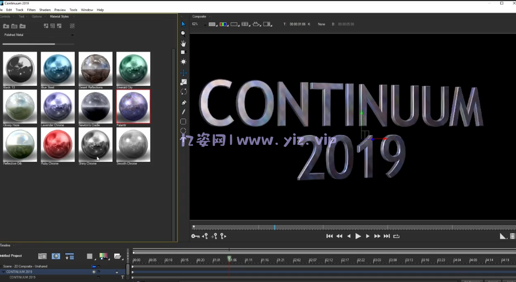Open the Polished Metal category dropdown
Viewport: 516px width, 282px height.
pyautogui.click(x=39, y=35)
